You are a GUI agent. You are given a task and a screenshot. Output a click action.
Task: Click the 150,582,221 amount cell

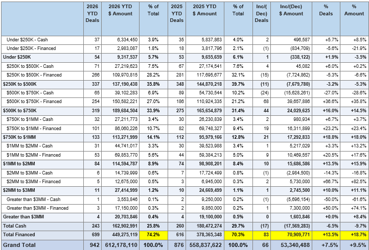pos(120,102)
